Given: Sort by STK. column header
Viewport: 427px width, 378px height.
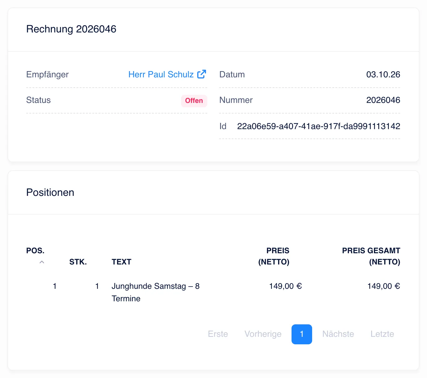Looking at the screenshot, I should point(78,262).
